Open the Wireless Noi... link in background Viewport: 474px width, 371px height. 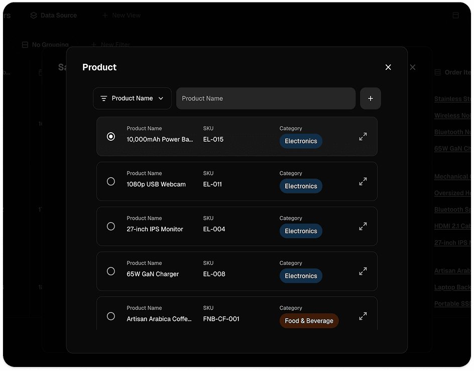452,116
